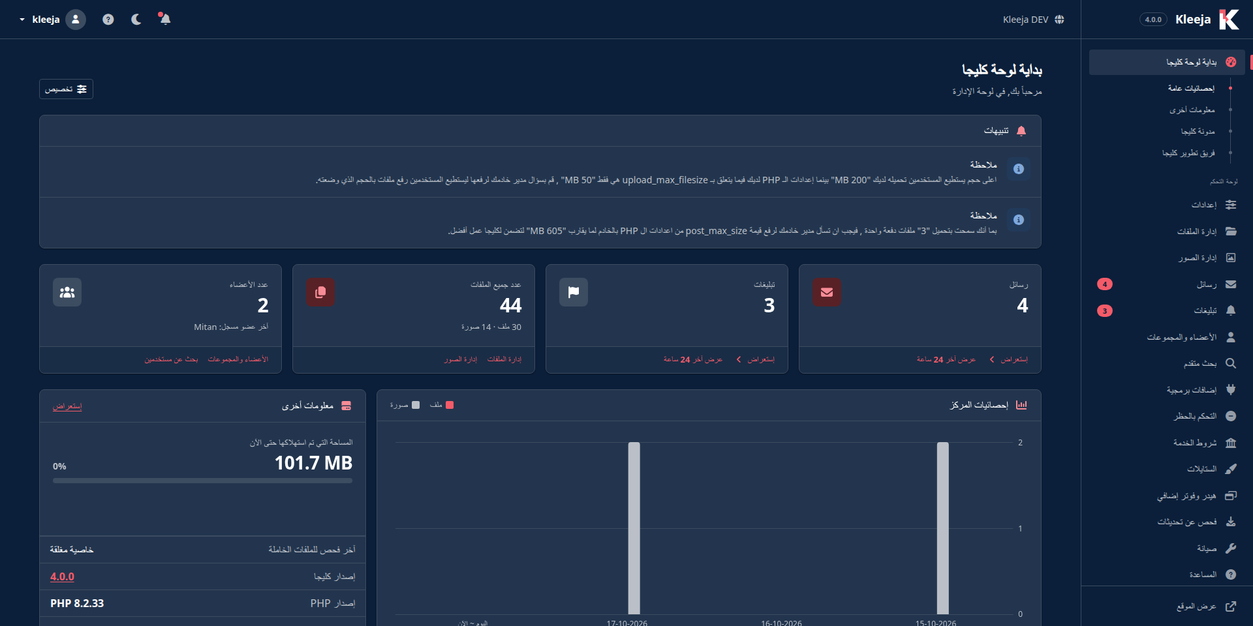Open the notifications bell in top bar
The height and width of the screenshot is (626, 1253).
point(164,19)
